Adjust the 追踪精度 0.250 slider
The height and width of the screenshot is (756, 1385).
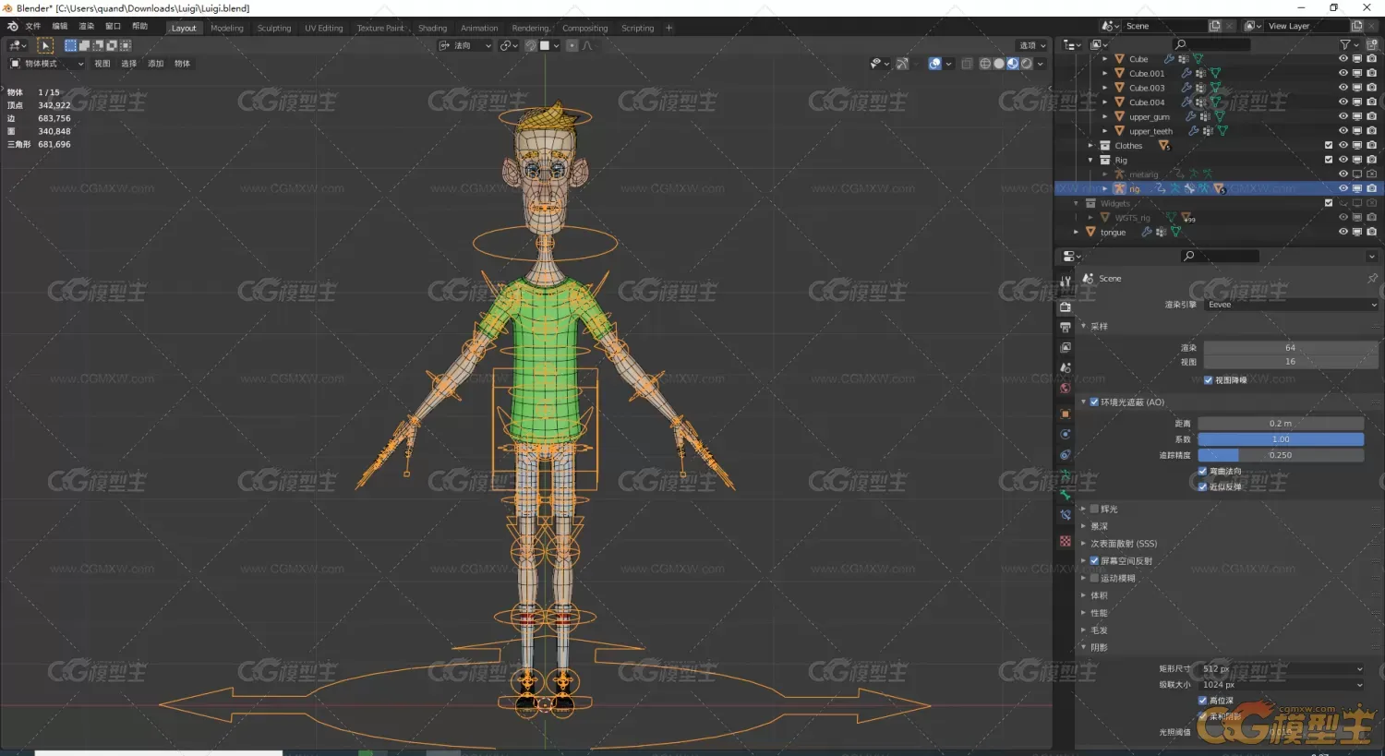pyautogui.click(x=1281, y=455)
